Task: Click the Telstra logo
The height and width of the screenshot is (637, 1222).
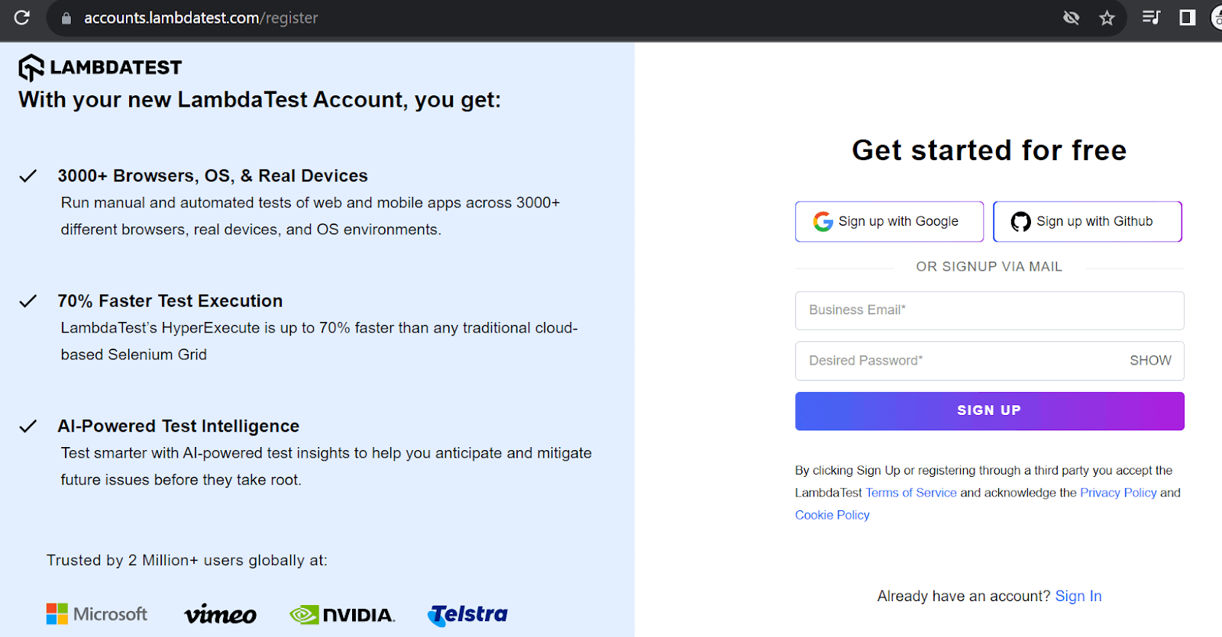Action: [x=467, y=614]
